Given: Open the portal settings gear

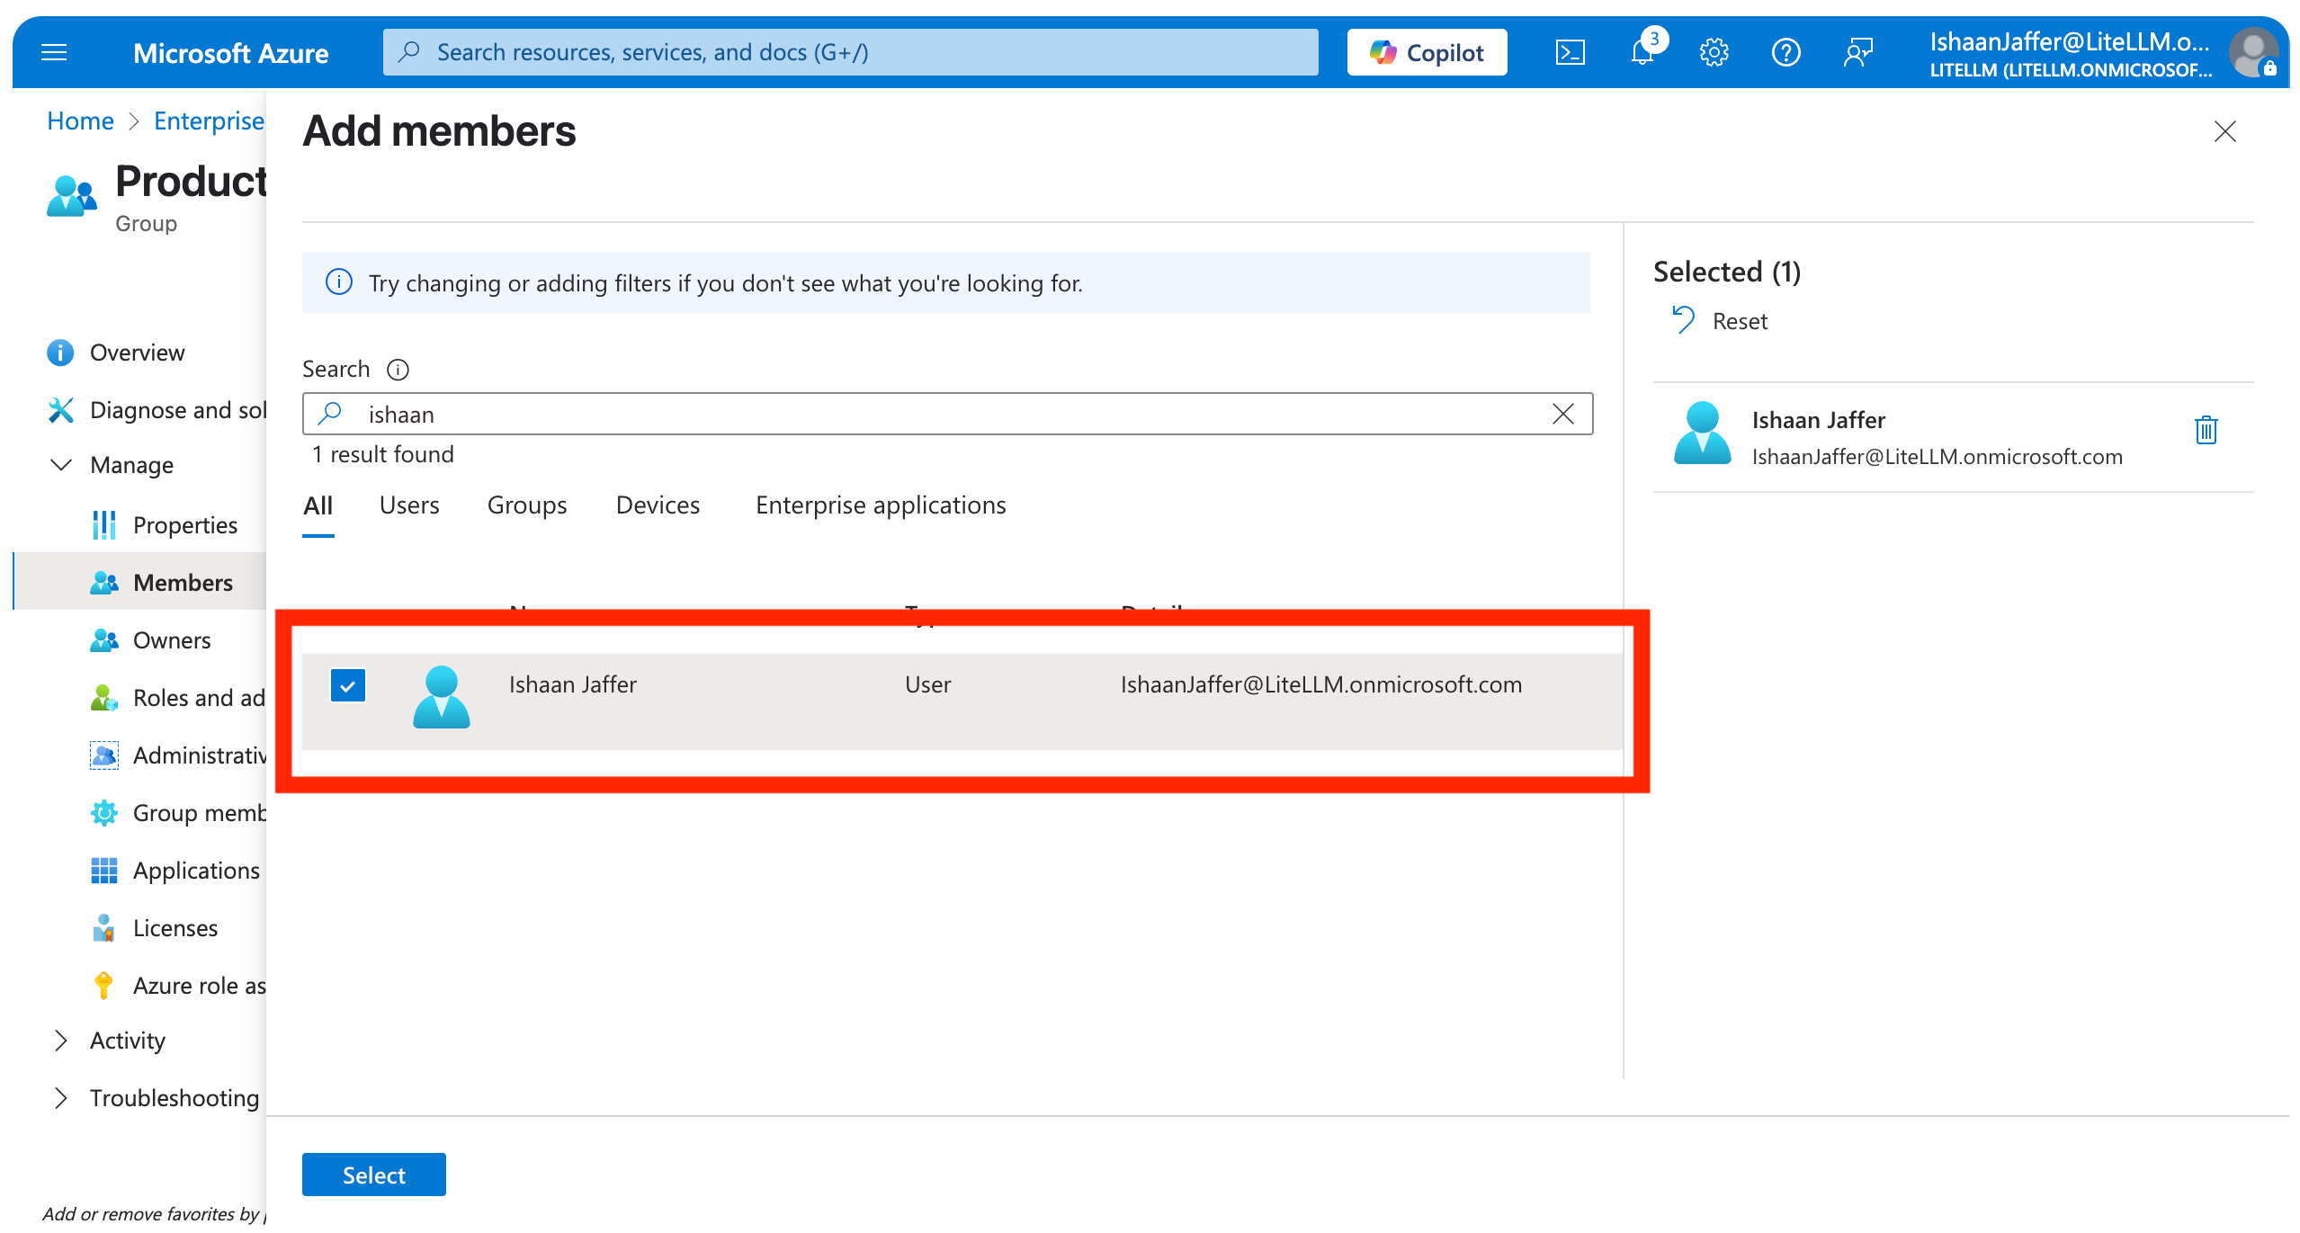Looking at the screenshot, I should (1714, 53).
